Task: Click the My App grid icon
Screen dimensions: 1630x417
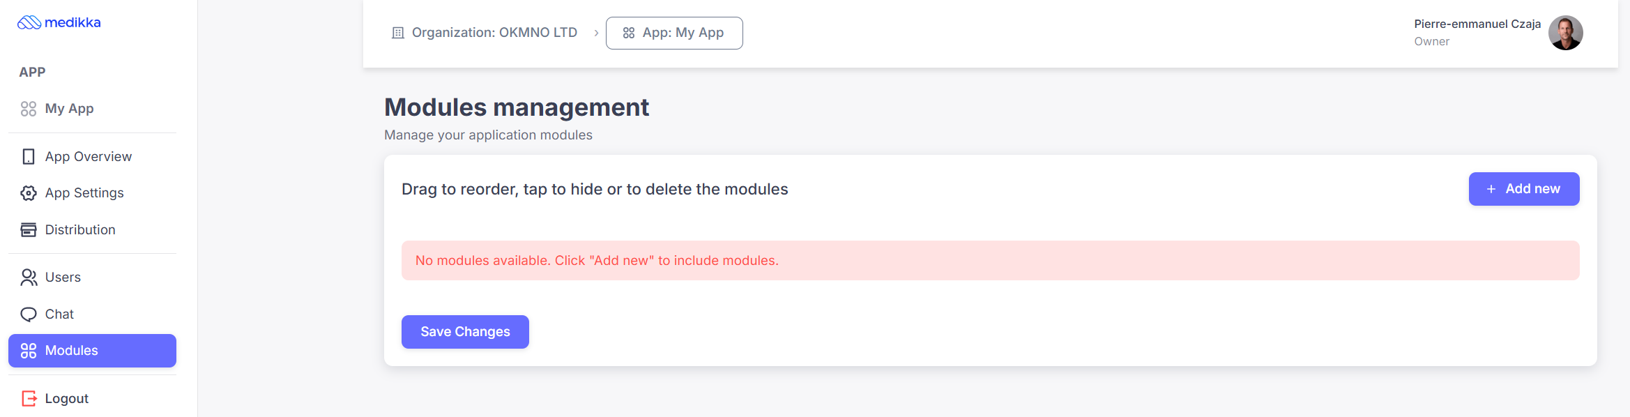Action: click(29, 109)
